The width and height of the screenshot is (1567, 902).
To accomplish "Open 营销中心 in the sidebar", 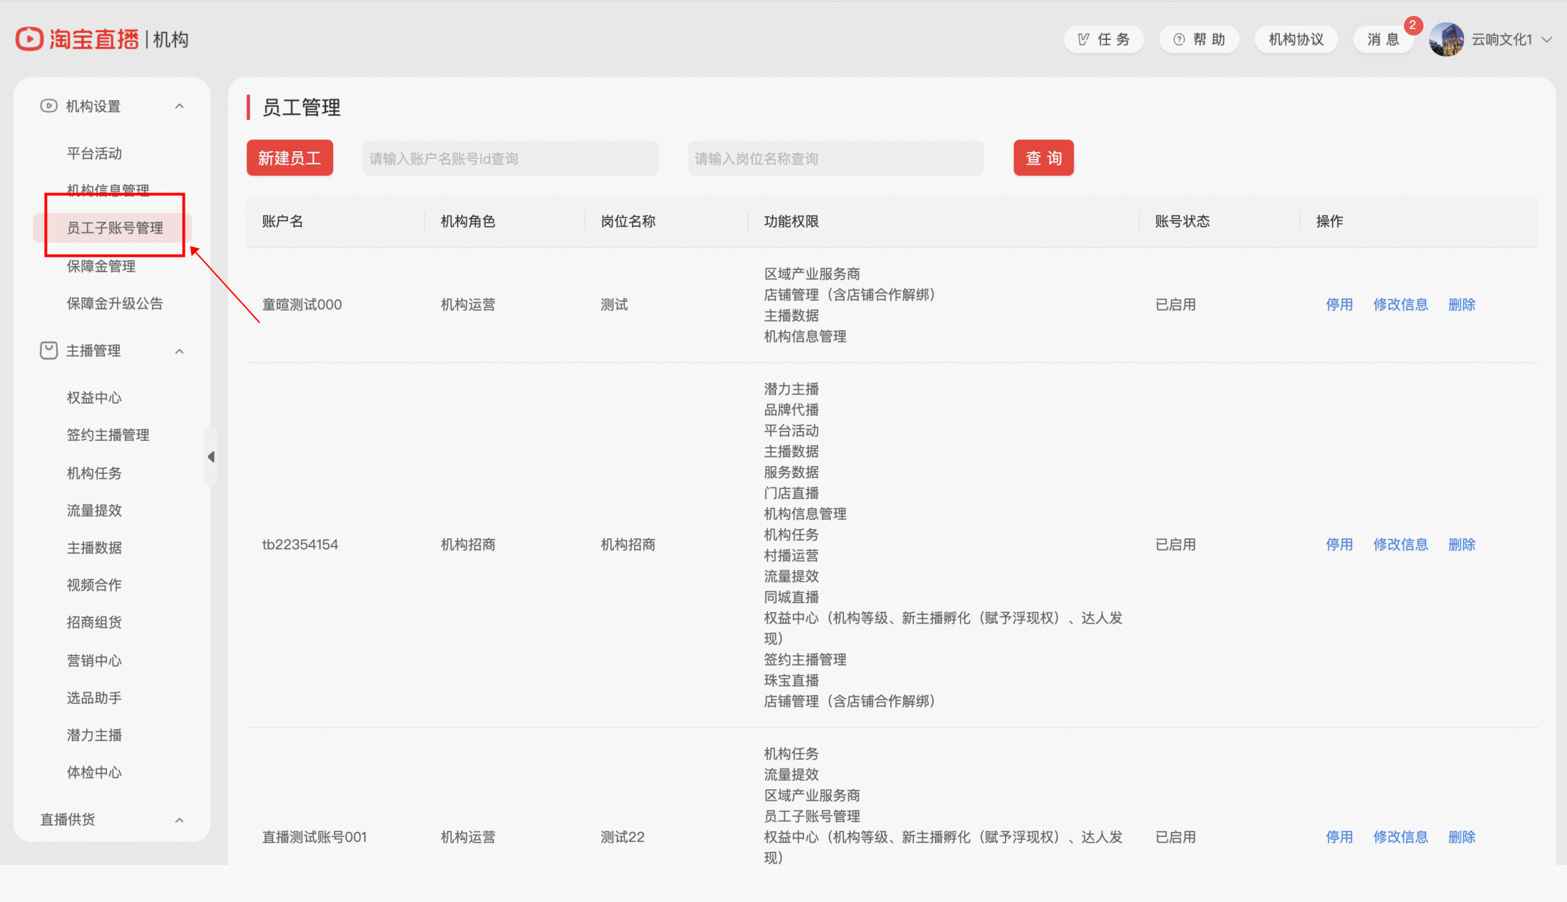I will click(x=94, y=661).
